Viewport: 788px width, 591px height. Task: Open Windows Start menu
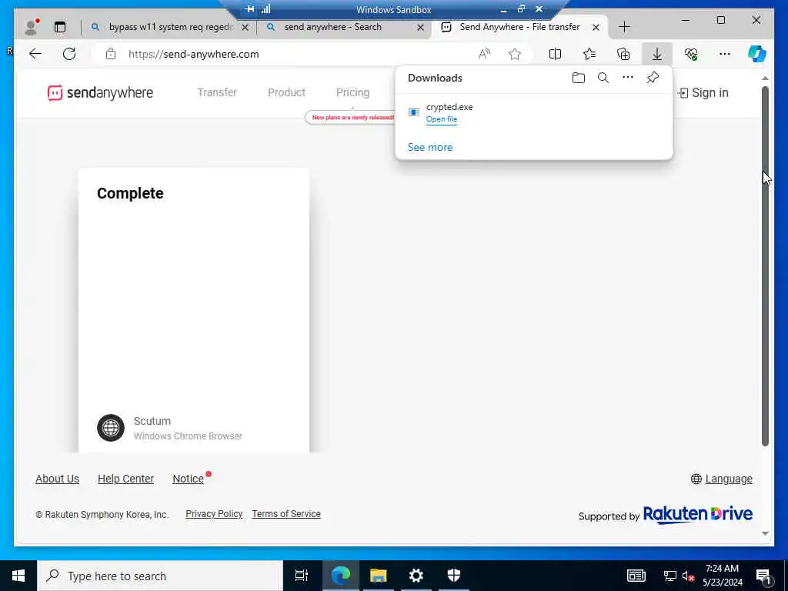pyautogui.click(x=18, y=576)
